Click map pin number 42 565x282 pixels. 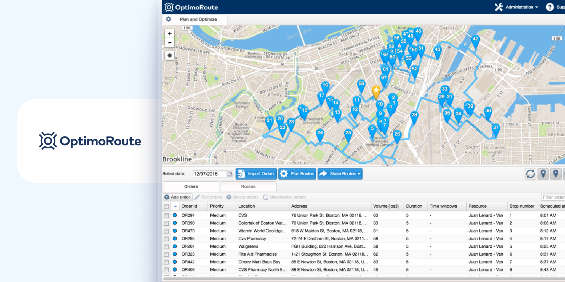point(475,40)
